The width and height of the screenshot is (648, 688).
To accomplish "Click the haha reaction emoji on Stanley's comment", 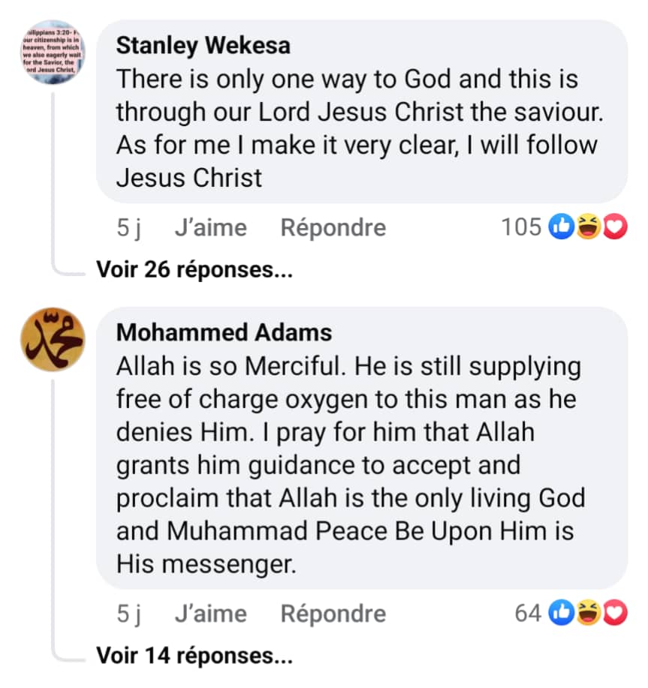I will [588, 227].
